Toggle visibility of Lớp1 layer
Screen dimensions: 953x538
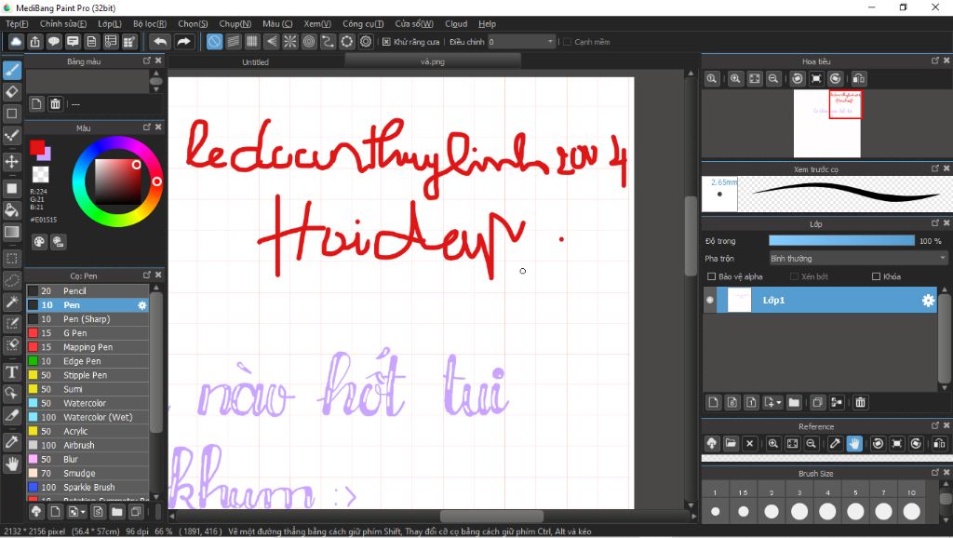pos(710,301)
